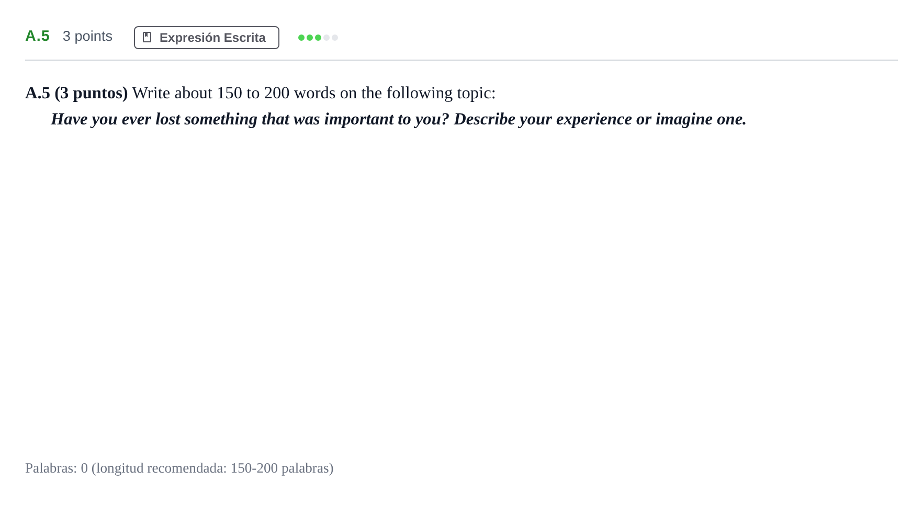Select the second green difficulty dot
The height and width of the screenshot is (505, 923).
point(310,38)
